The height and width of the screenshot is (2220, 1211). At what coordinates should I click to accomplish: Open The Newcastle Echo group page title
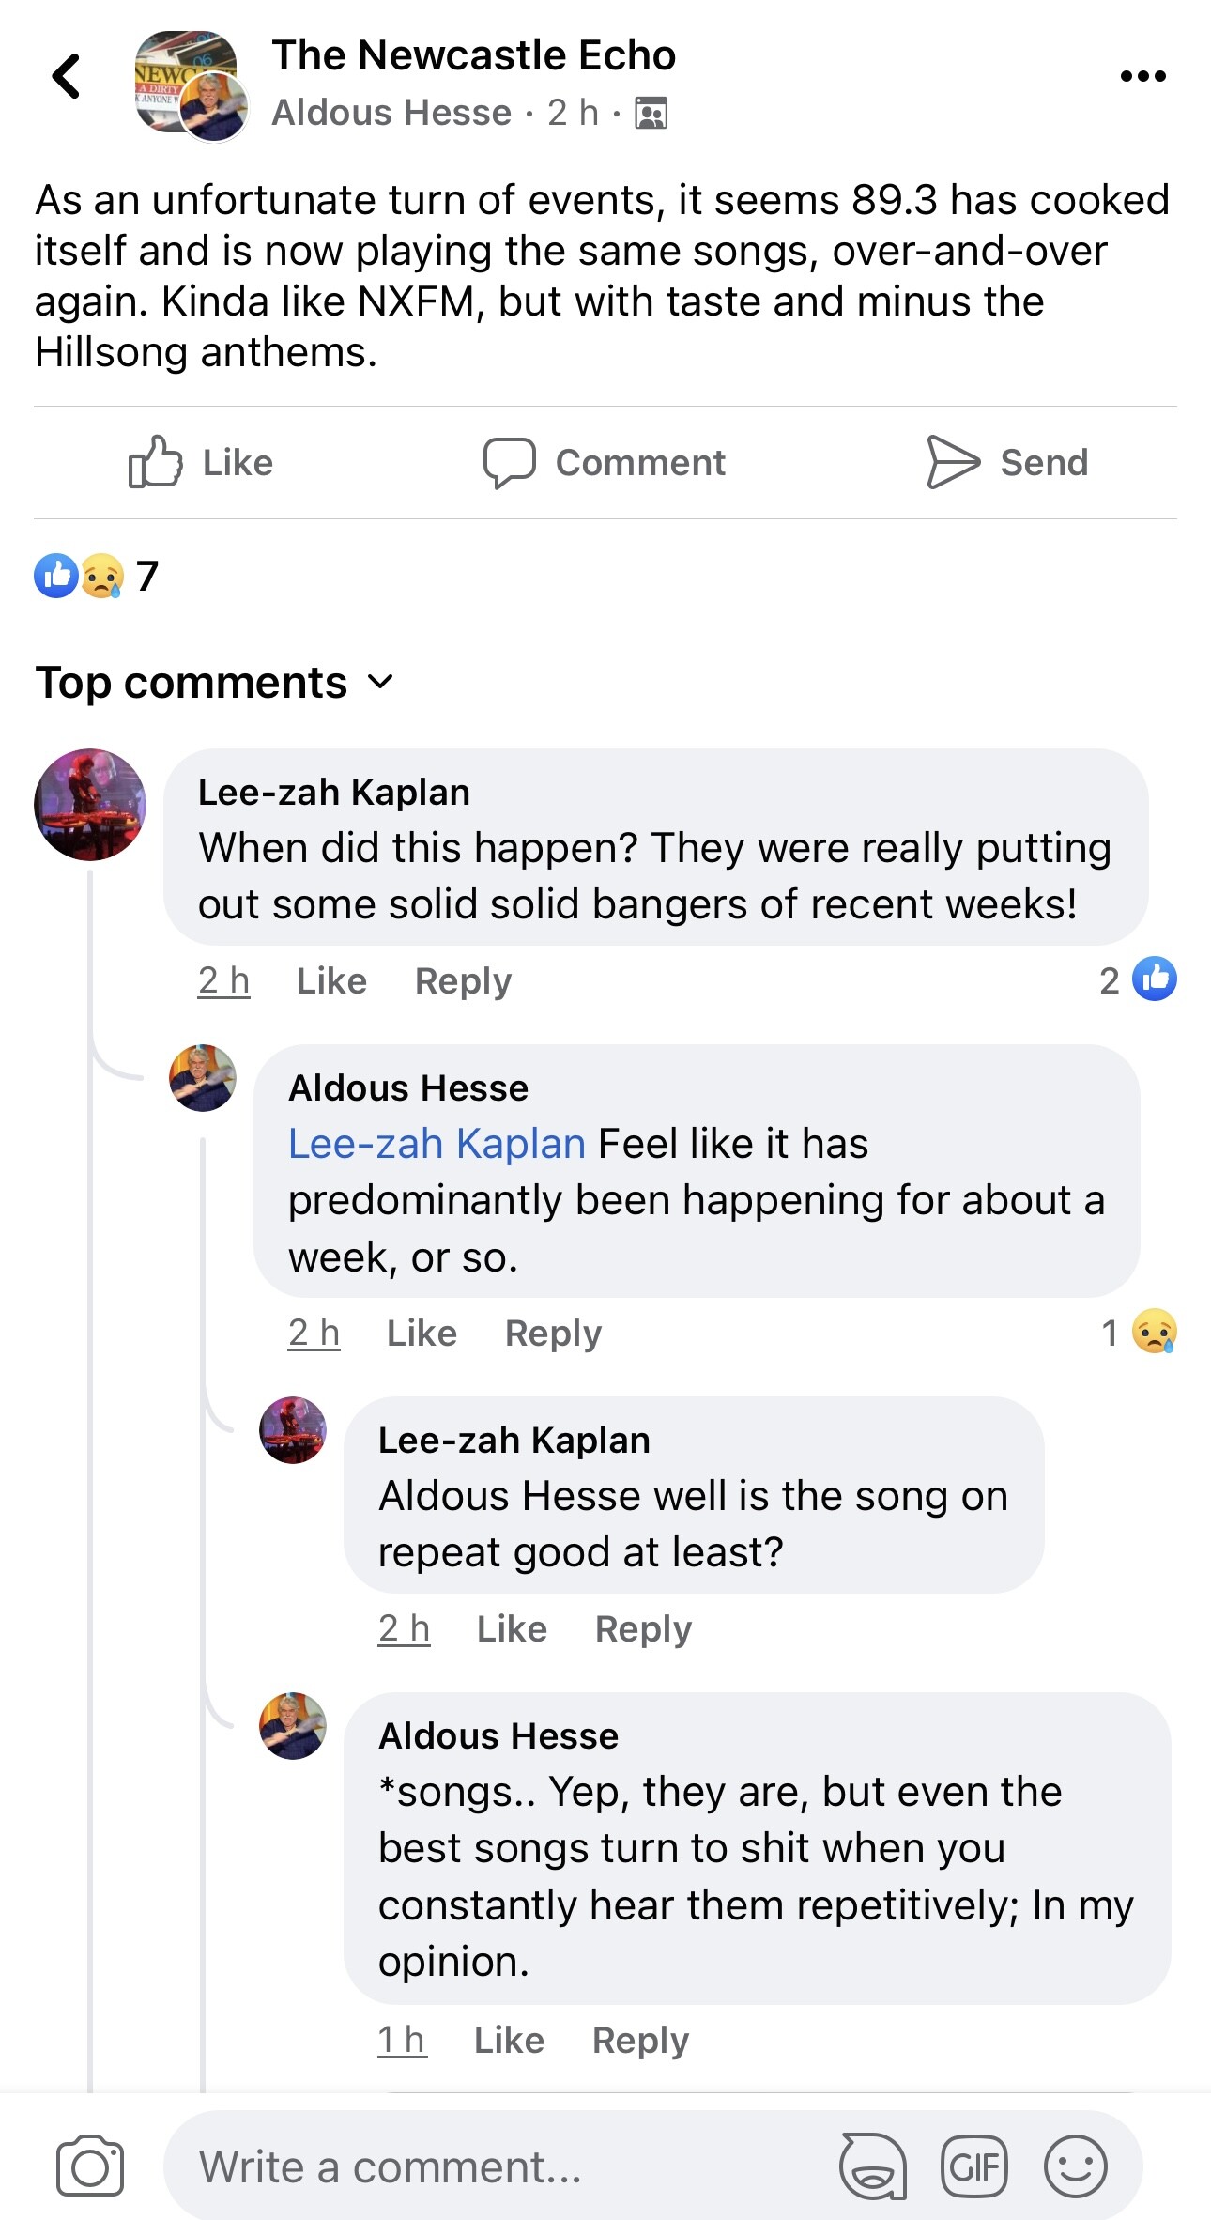tap(473, 55)
